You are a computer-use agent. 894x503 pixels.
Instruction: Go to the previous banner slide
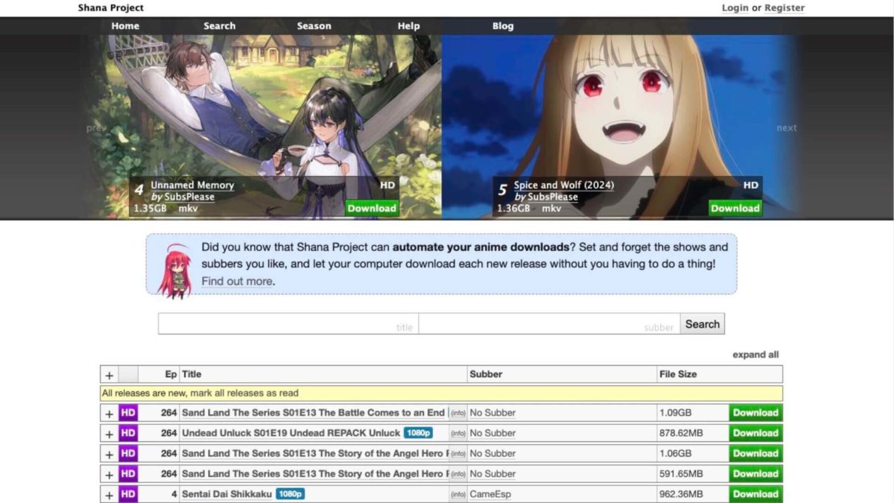pyautogui.click(x=96, y=127)
